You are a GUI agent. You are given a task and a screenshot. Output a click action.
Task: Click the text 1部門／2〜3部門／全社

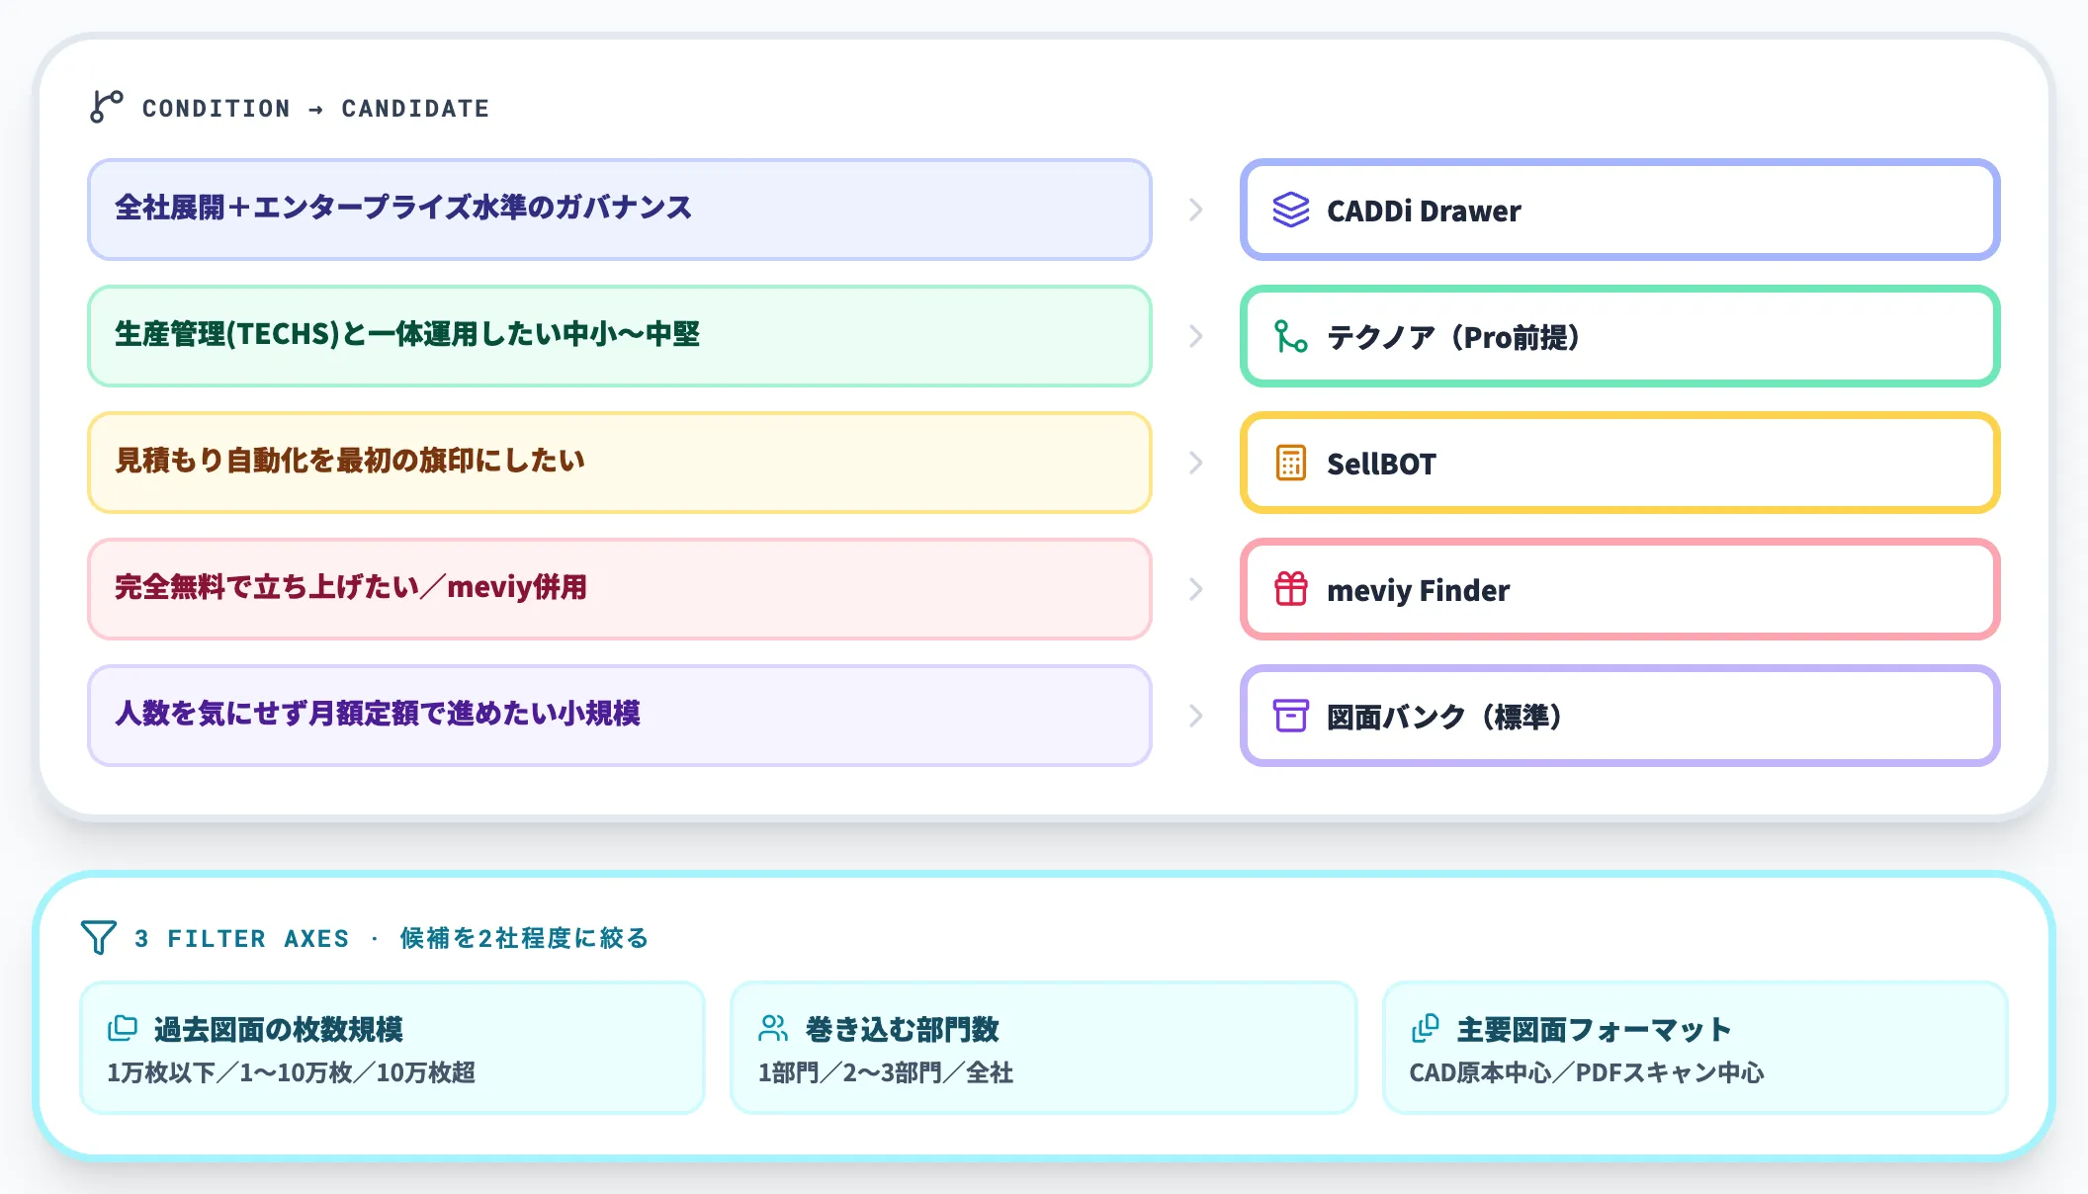[886, 1072]
